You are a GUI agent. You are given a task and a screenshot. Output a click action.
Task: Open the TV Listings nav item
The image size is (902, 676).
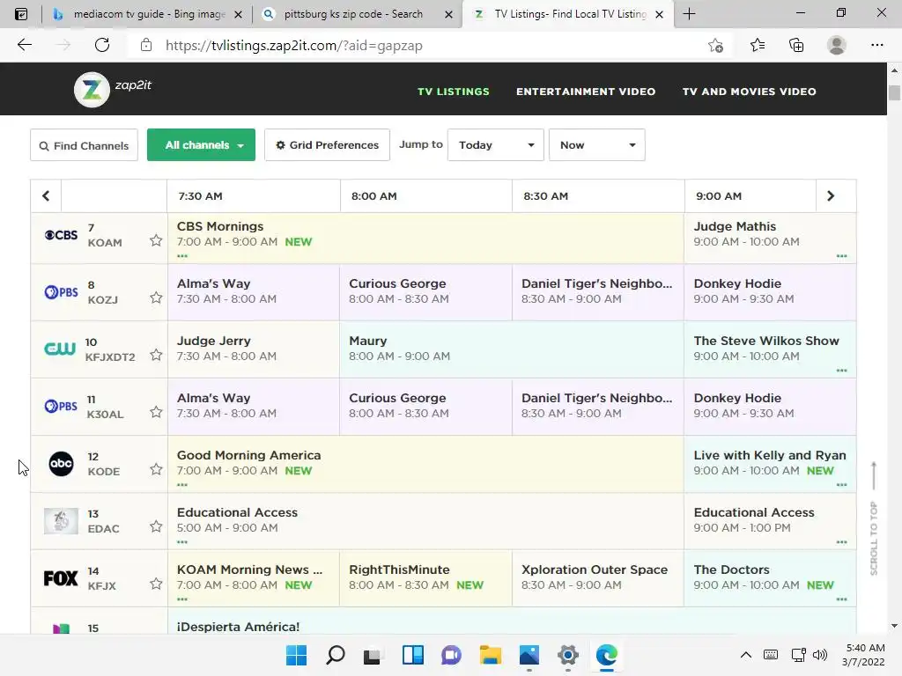454,92
